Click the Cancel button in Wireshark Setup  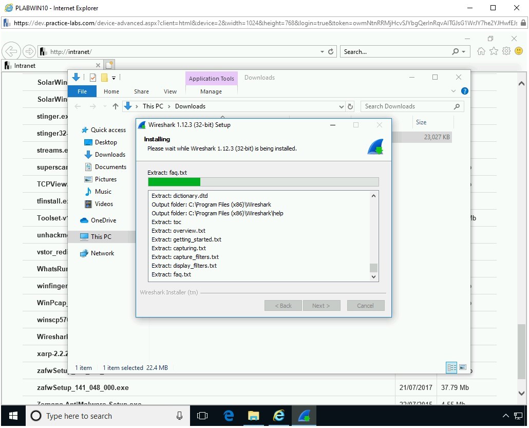[365, 305]
